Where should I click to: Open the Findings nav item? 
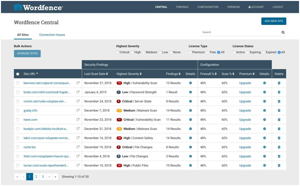click(x=182, y=7)
